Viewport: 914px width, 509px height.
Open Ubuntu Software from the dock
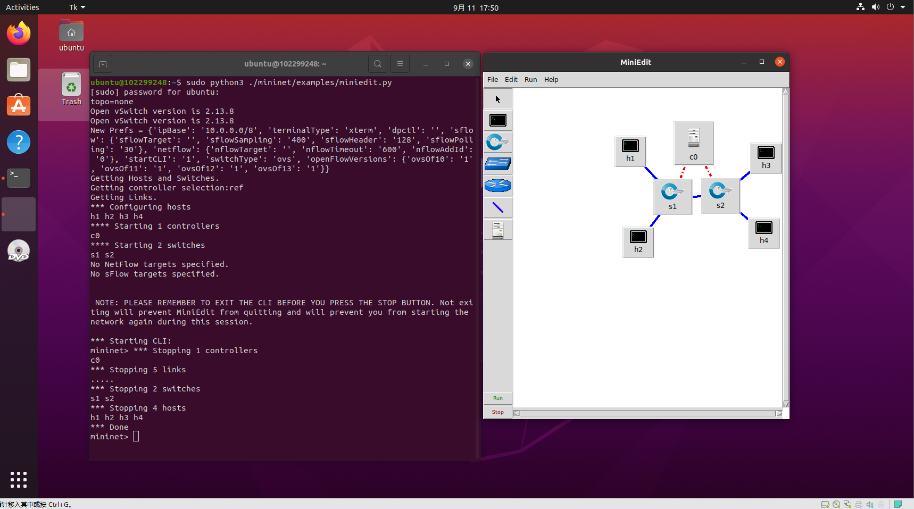(19, 106)
